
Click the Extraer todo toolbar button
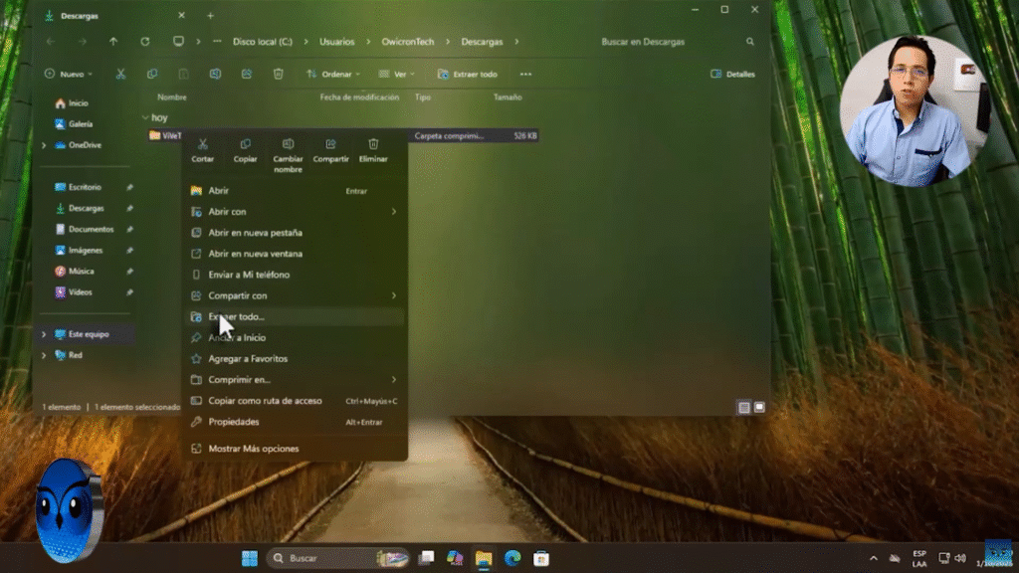point(468,74)
